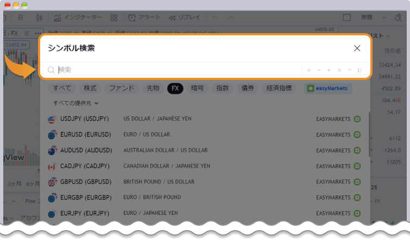Insert the plus operator in search
Viewport: 410px width, 241px height.
(329, 70)
